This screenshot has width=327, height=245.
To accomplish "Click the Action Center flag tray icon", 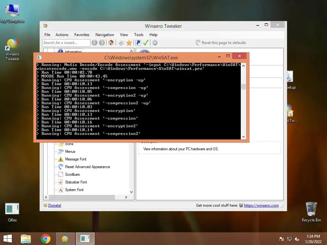I will tap(282, 239).
